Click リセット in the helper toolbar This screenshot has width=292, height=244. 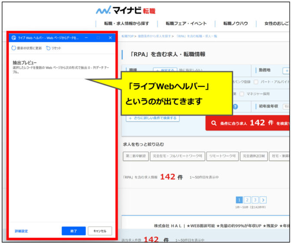tap(54, 48)
